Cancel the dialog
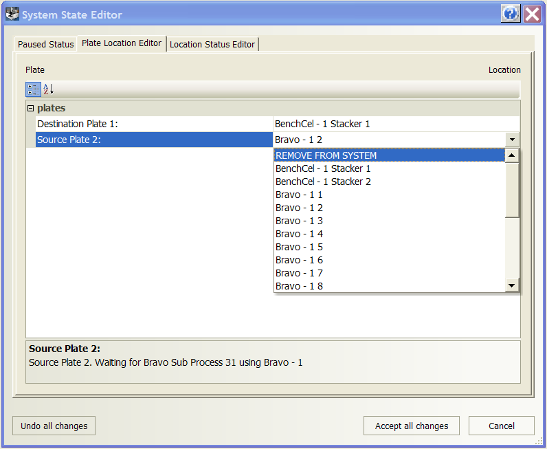This screenshot has width=547, height=449. 501,426
